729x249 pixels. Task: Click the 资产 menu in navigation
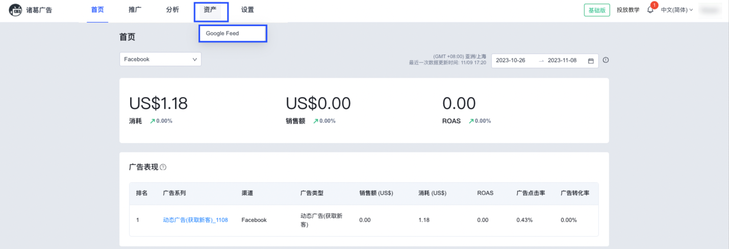(210, 10)
